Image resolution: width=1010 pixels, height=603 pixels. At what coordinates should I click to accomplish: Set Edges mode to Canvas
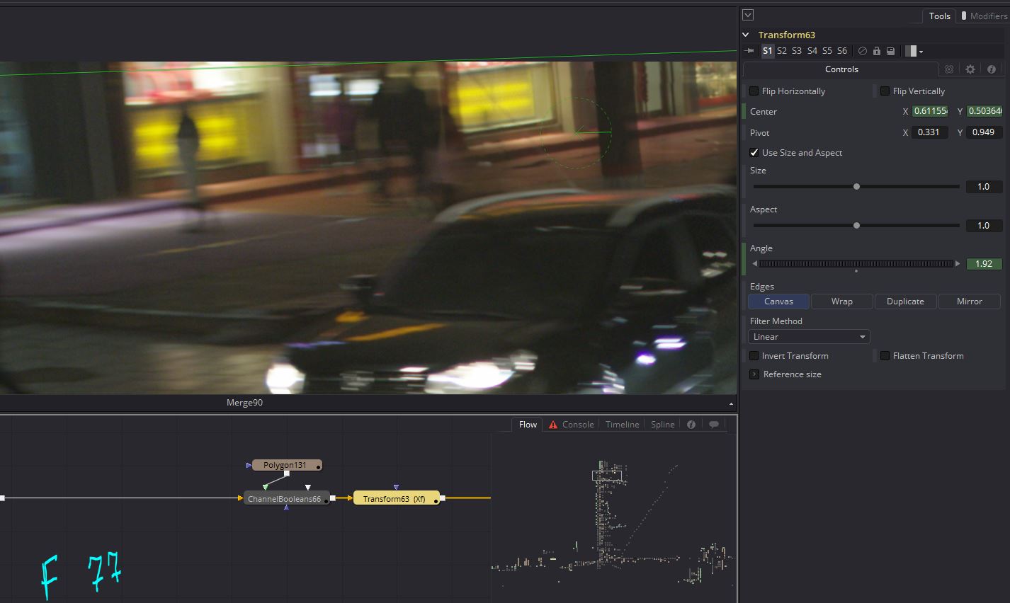778,301
